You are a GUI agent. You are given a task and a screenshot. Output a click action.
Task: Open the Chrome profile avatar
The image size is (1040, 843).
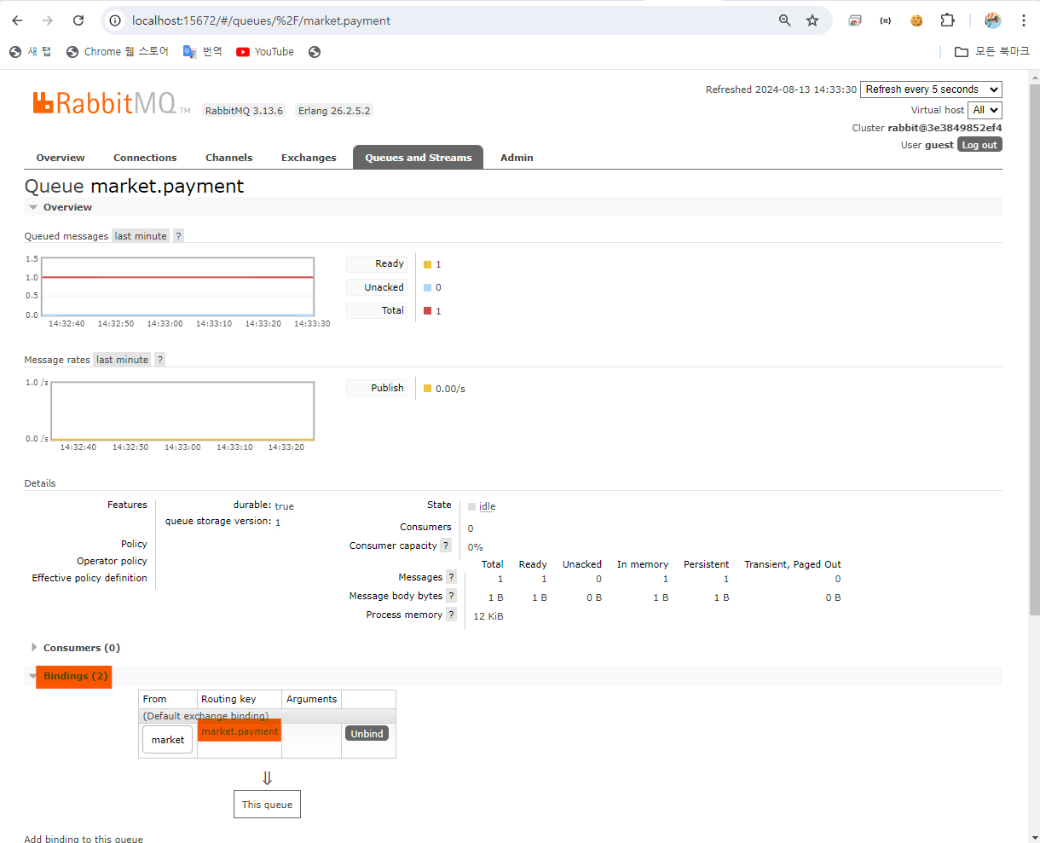(992, 20)
